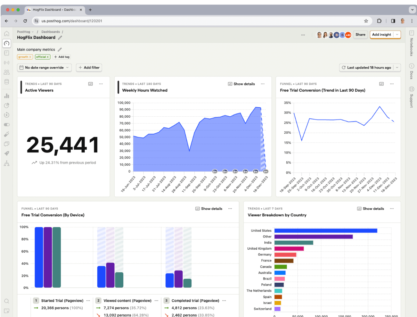Open Feature flags toggle icon in sidebar
The width and height of the screenshot is (417, 317).
coord(6,125)
